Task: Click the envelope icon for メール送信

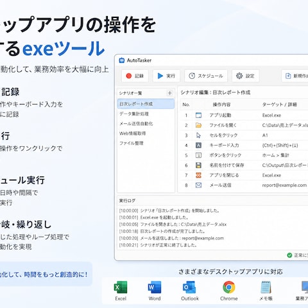Action: point(198,185)
